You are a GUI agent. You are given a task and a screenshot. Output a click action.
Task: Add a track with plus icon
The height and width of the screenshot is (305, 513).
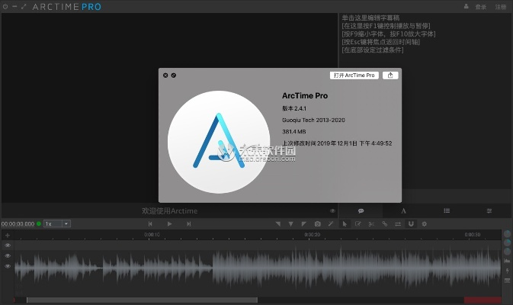[8, 236]
